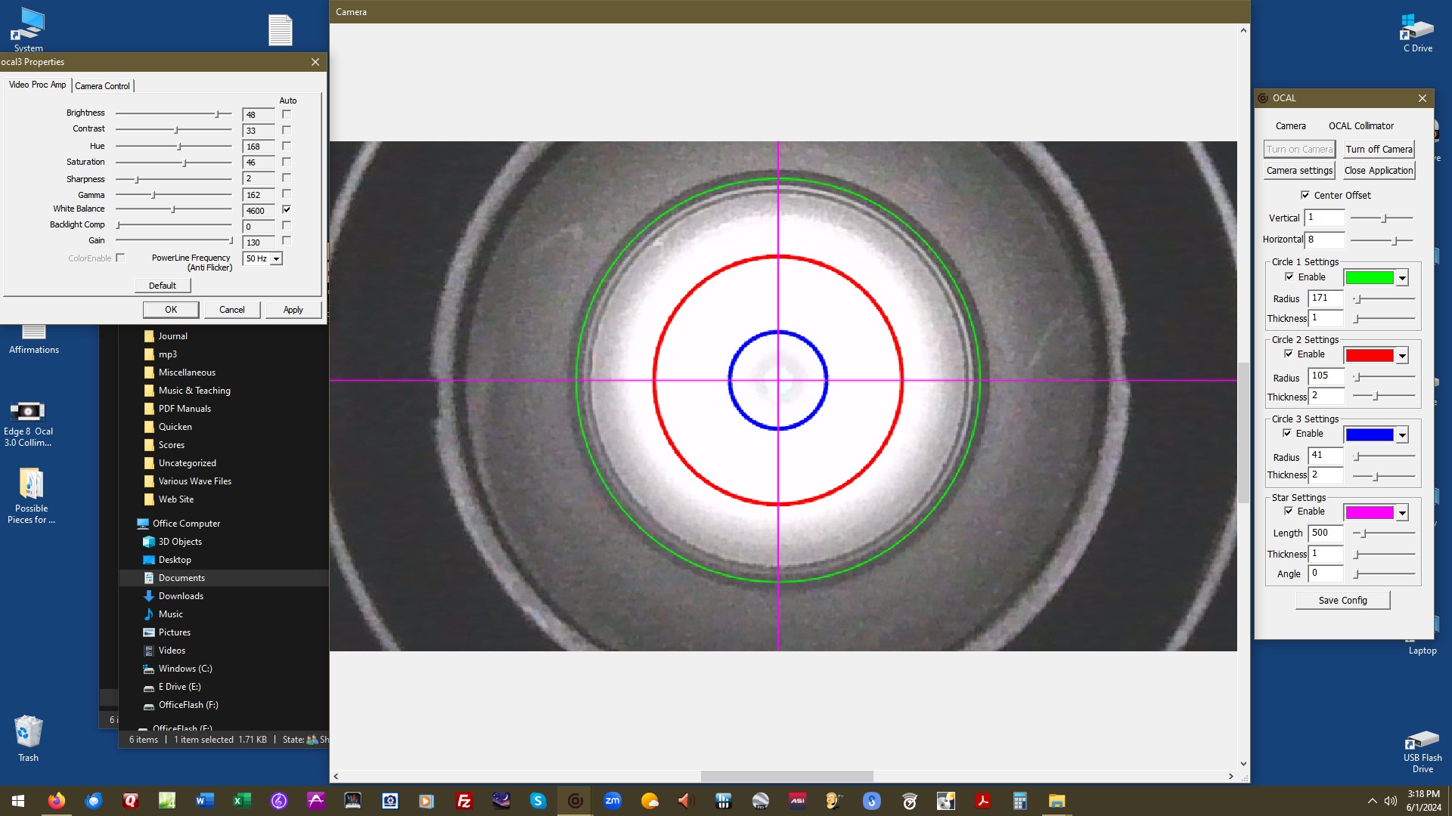Click the Camera settings button
1452x816 pixels.
click(1299, 171)
